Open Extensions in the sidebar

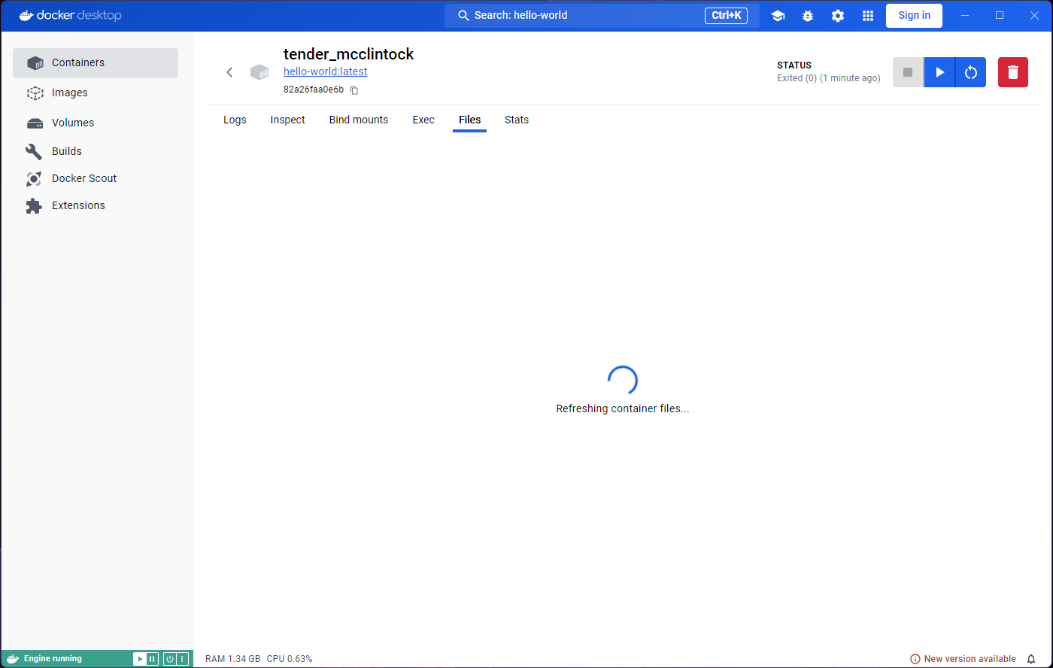coord(96,205)
